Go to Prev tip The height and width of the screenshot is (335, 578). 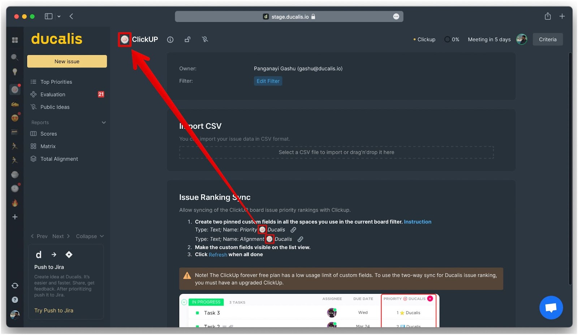39,236
